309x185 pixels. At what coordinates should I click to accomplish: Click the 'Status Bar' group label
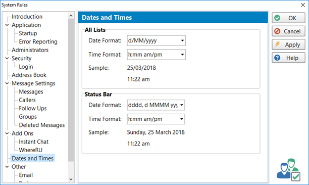point(98,95)
